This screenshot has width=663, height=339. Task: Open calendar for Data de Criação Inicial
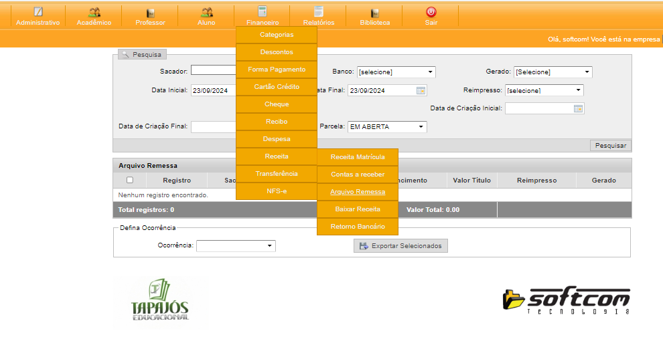point(578,108)
